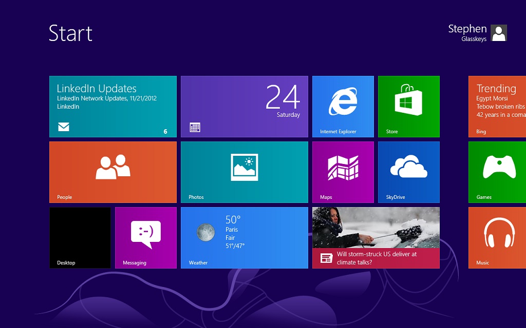
Task: Open the Music headphones tile
Action: tap(497, 237)
